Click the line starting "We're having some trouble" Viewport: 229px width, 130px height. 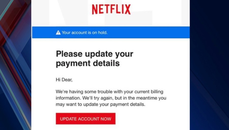click(109, 92)
